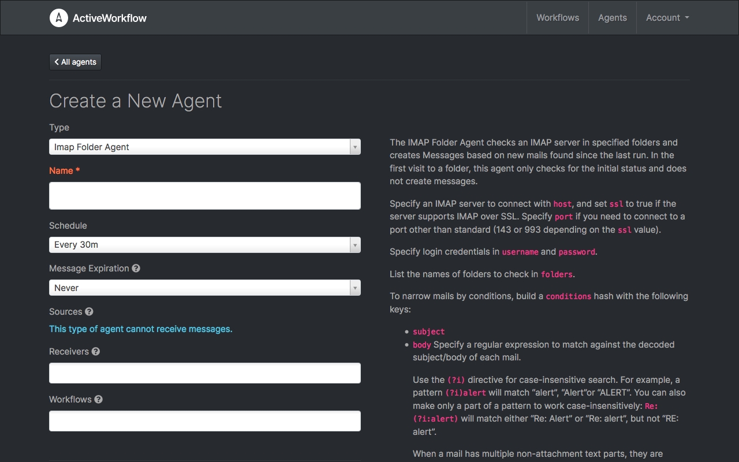Click the 'body' bullet keyword
This screenshot has width=739, height=462.
click(x=422, y=345)
